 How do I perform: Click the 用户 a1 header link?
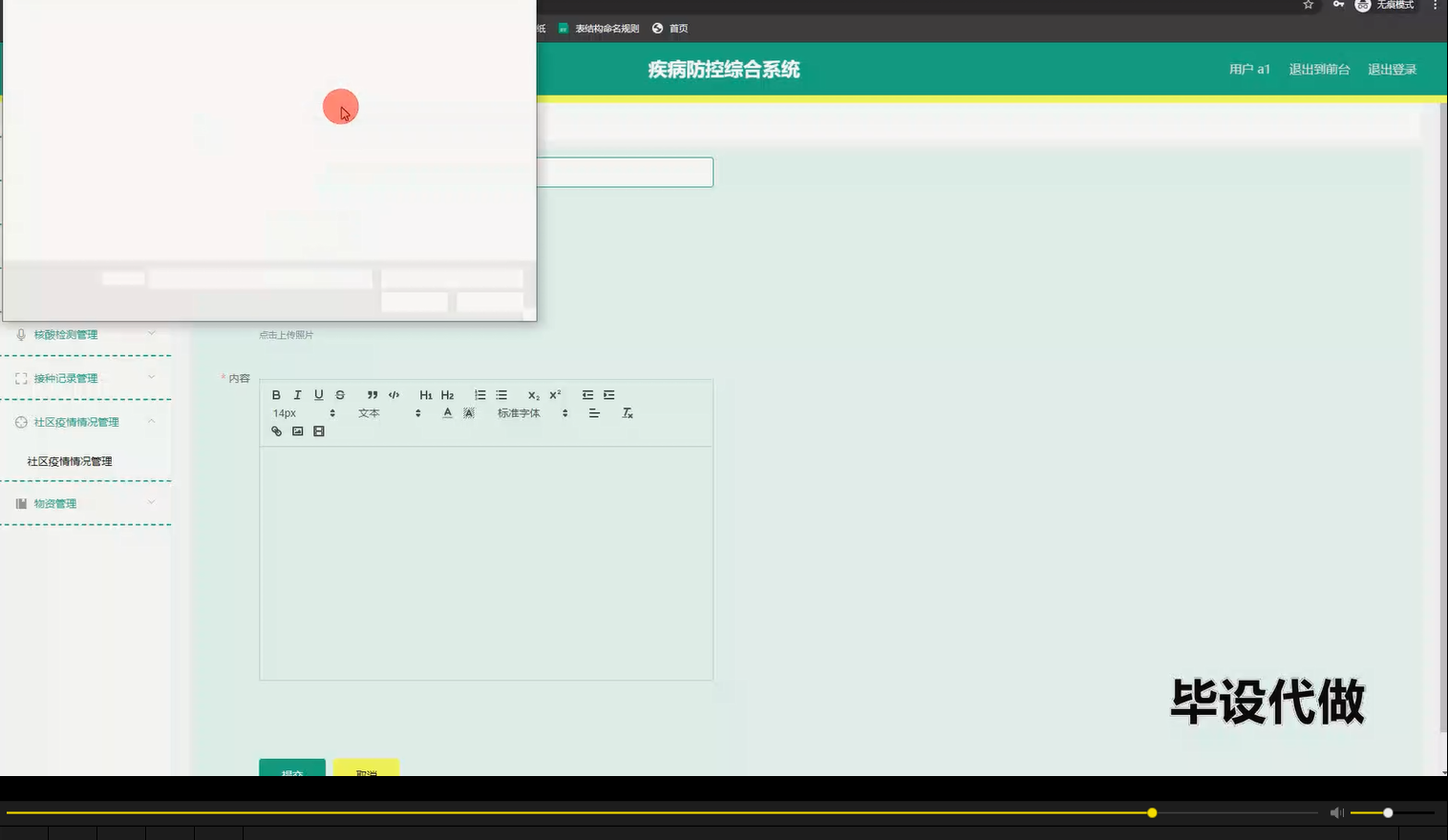[1249, 70]
